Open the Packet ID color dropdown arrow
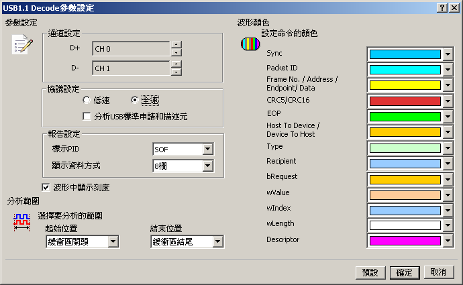 [x=448, y=70]
